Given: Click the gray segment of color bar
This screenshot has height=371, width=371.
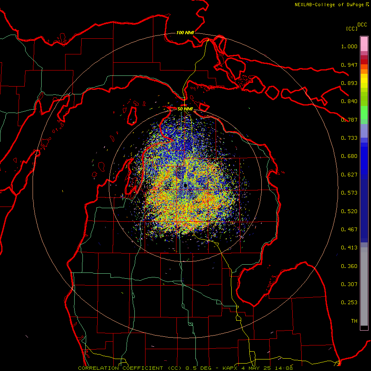Looking at the screenshot, I should point(364,286).
